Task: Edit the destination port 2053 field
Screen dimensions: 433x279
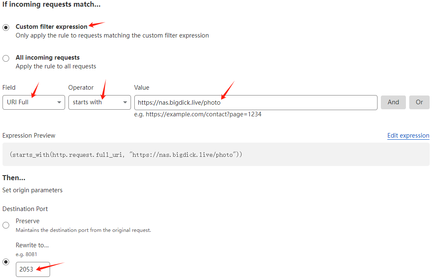Action: 33,269
